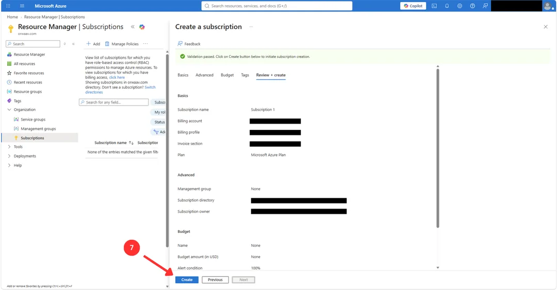The height and width of the screenshot is (290, 557).
Task: Click the global search resources field
Action: pyautogui.click(x=277, y=6)
